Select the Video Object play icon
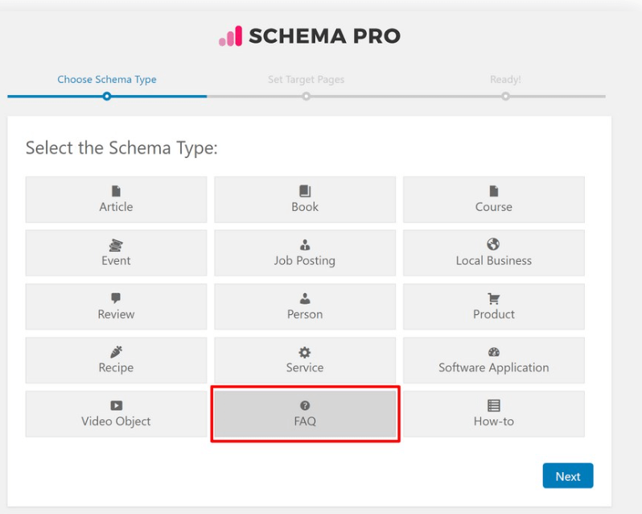 click(116, 406)
